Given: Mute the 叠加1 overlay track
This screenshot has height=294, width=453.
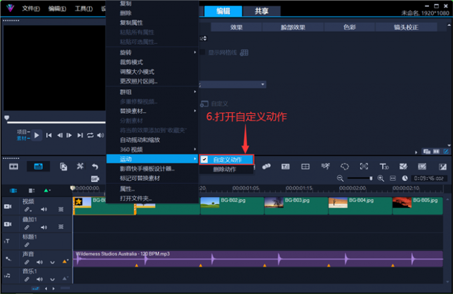Looking at the screenshot, I should pos(43,227).
